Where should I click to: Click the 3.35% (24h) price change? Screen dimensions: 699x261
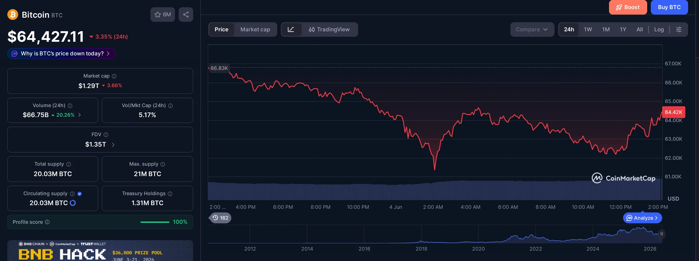coord(108,37)
